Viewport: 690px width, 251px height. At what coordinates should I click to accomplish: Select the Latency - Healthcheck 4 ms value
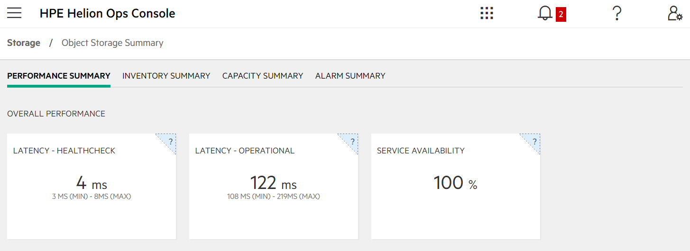coord(92,183)
